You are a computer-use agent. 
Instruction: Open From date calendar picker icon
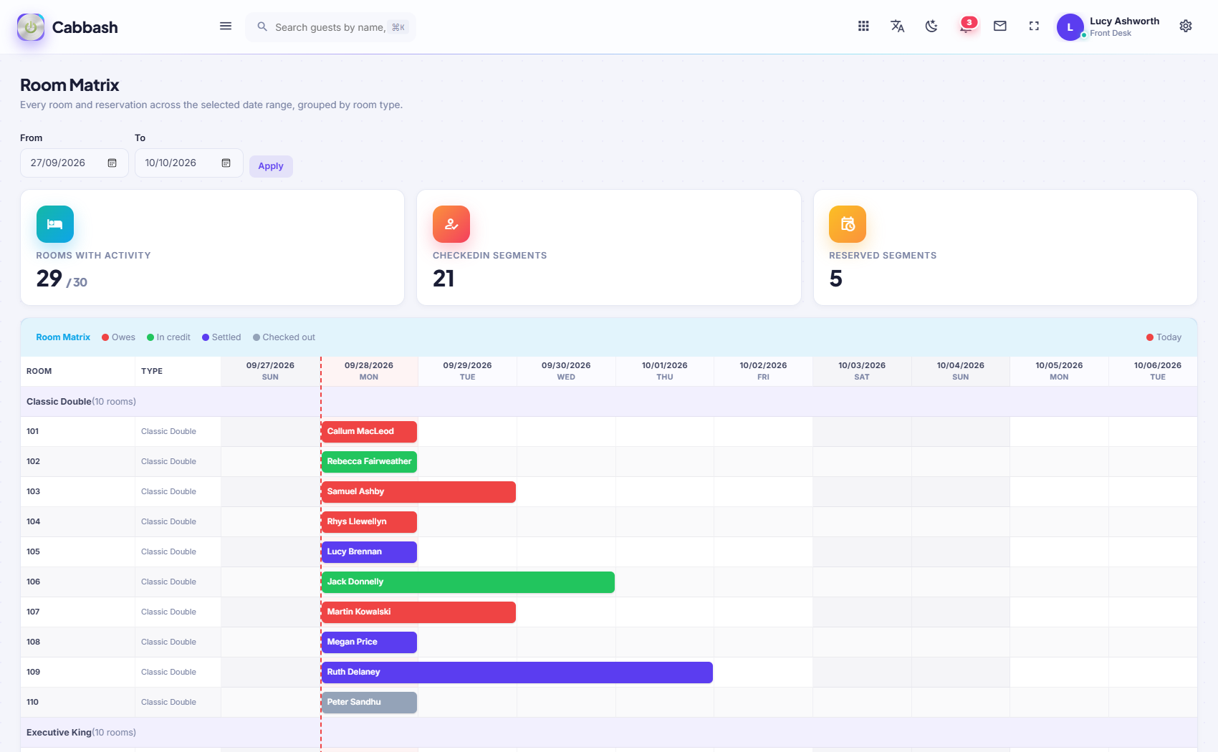[x=112, y=163]
